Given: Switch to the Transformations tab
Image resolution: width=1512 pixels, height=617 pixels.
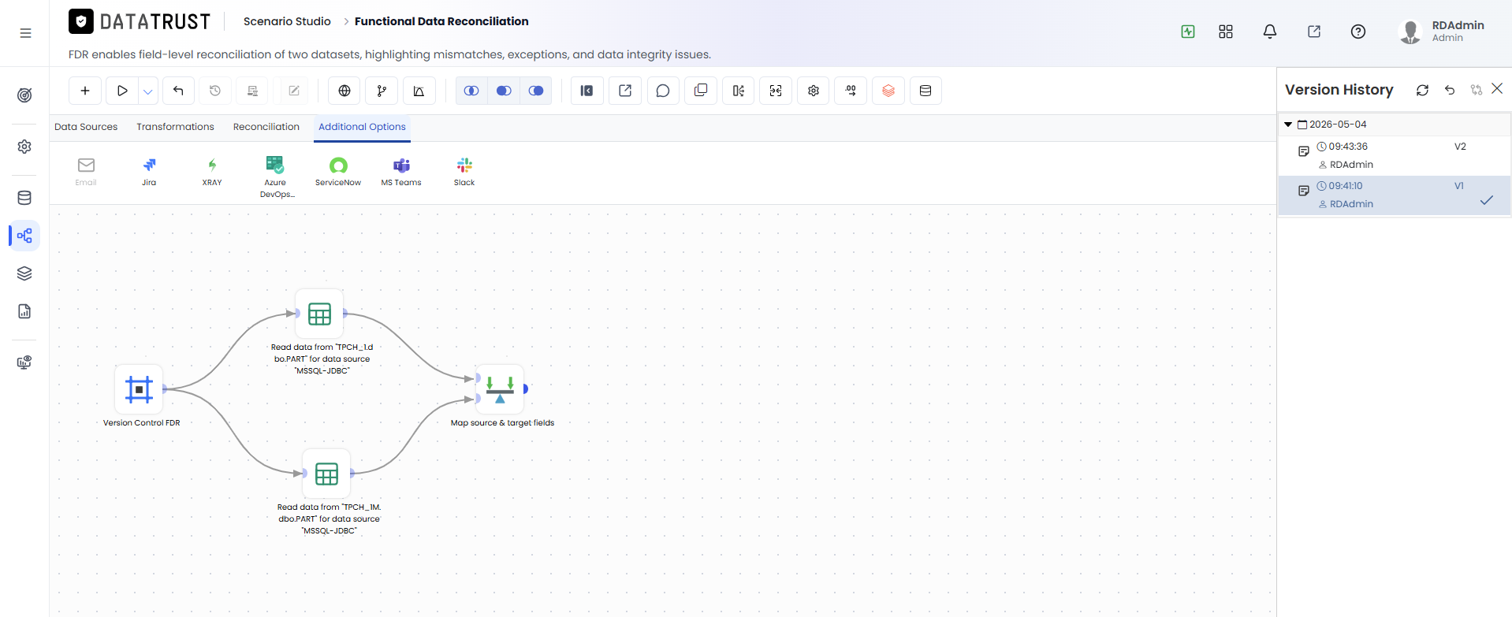Looking at the screenshot, I should tap(175, 127).
